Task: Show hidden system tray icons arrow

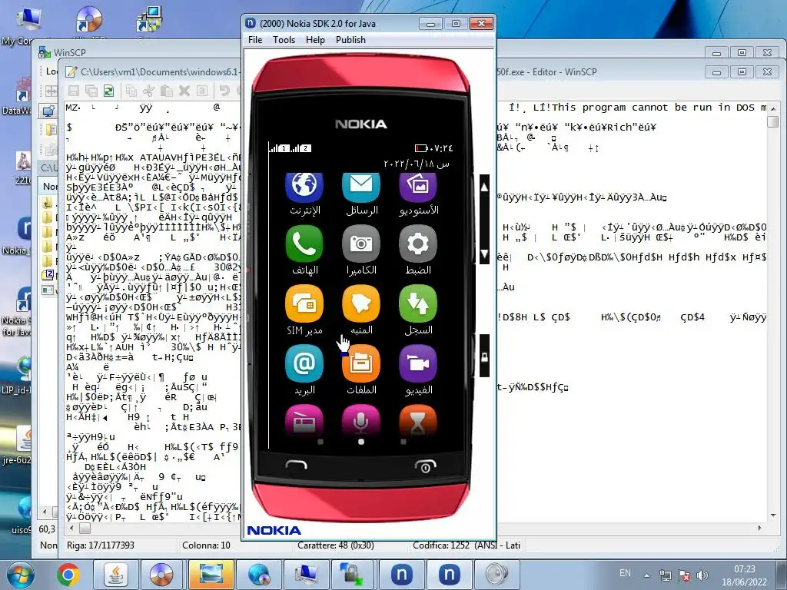Action: pyautogui.click(x=647, y=575)
